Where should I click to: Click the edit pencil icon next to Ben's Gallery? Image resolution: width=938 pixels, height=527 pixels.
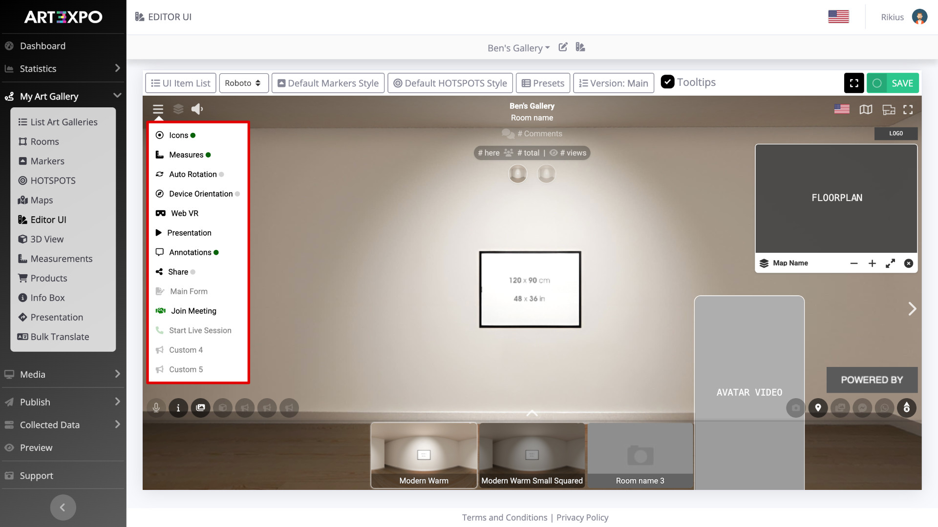click(563, 47)
